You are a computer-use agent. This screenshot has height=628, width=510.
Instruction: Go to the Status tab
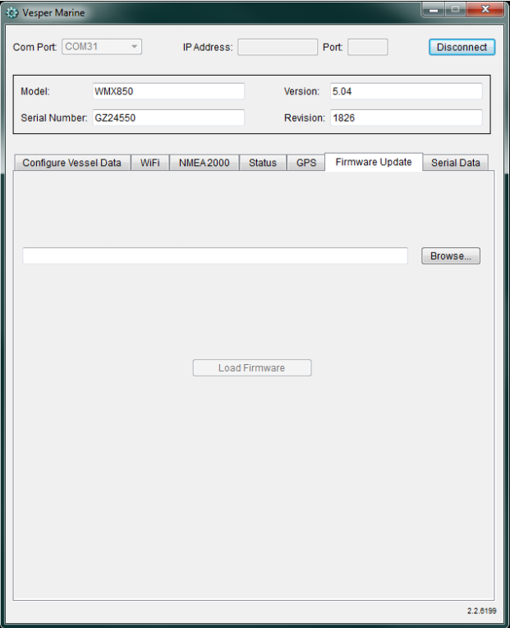click(x=263, y=163)
